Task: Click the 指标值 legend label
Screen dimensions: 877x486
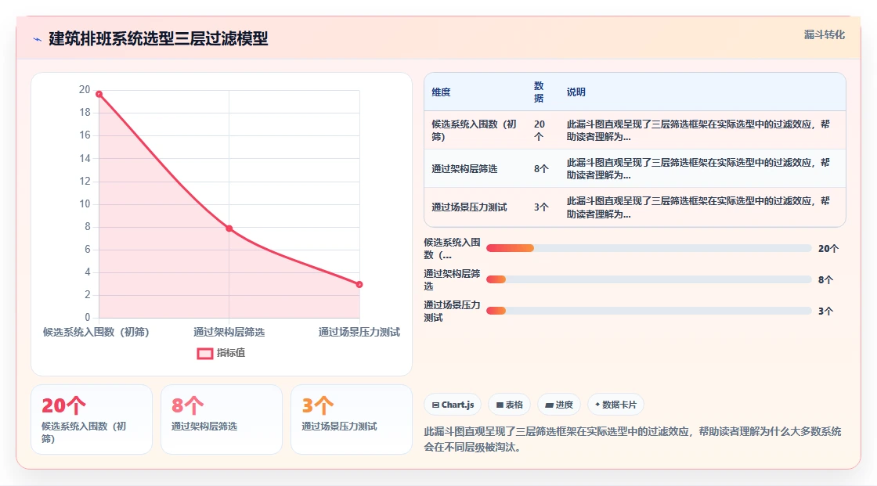Action: (231, 353)
